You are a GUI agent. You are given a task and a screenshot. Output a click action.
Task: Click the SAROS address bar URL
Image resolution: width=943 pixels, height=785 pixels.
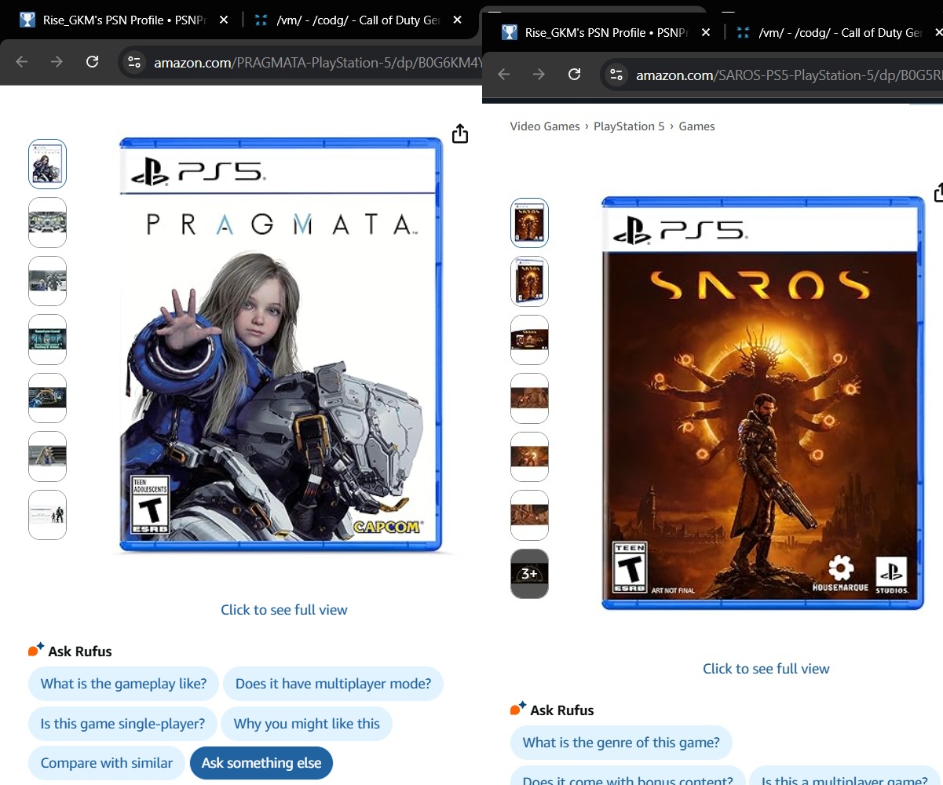(x=789, y=75)
